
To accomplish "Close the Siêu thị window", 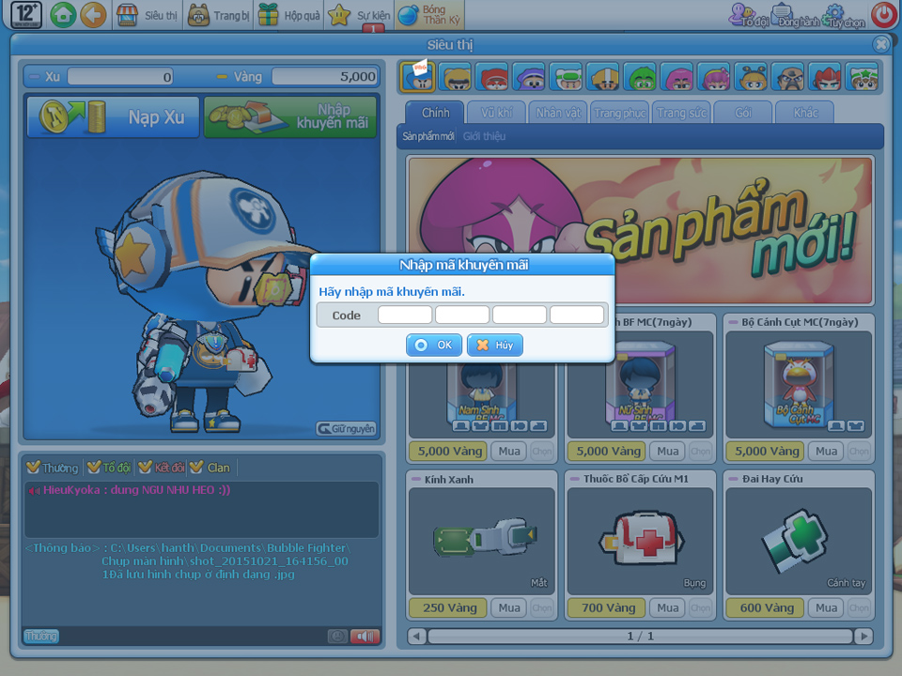I will pos(880,44).
